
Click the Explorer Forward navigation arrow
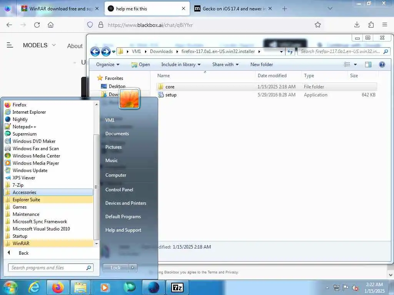coord(106,52)
